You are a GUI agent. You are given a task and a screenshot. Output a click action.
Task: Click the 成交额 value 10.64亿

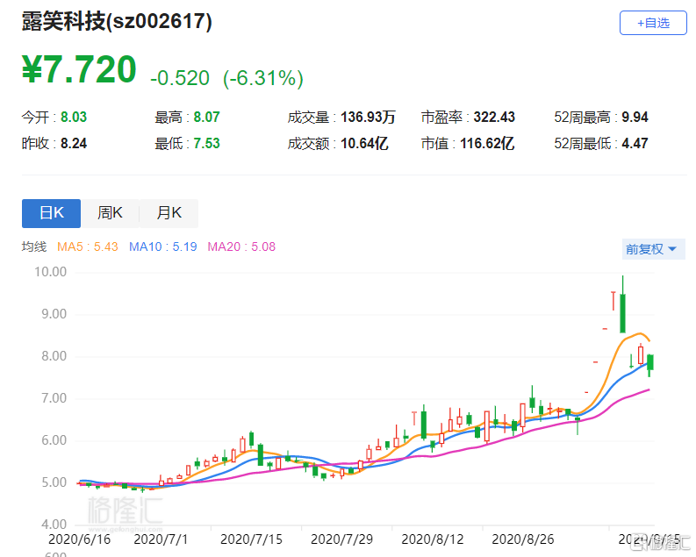click(x=364, y=143)
